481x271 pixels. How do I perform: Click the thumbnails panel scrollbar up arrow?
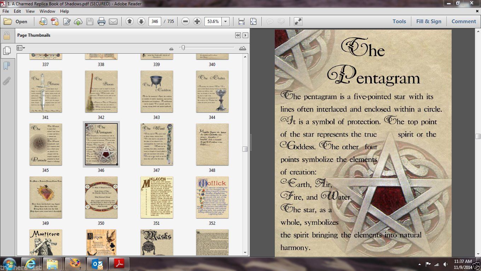pos(245,56)
